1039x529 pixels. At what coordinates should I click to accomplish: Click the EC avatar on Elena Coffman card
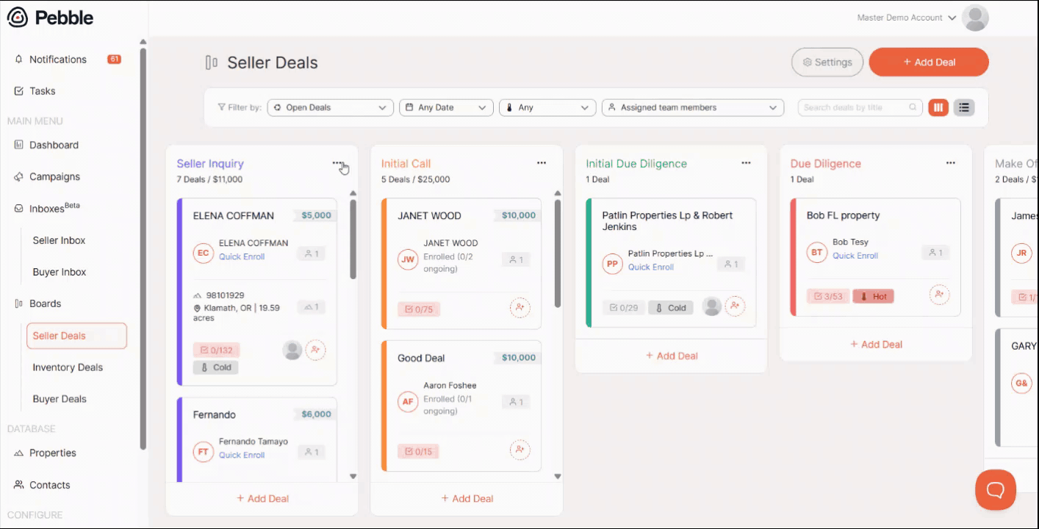(x=203, y=253)
